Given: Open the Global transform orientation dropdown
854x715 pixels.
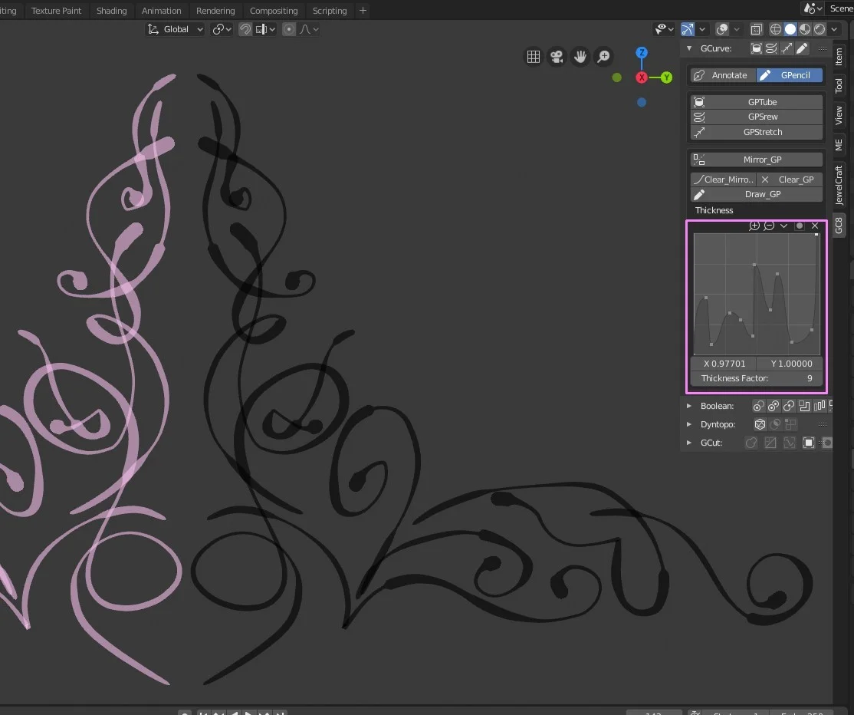Looking at the screenshot, I should point(174,28).
